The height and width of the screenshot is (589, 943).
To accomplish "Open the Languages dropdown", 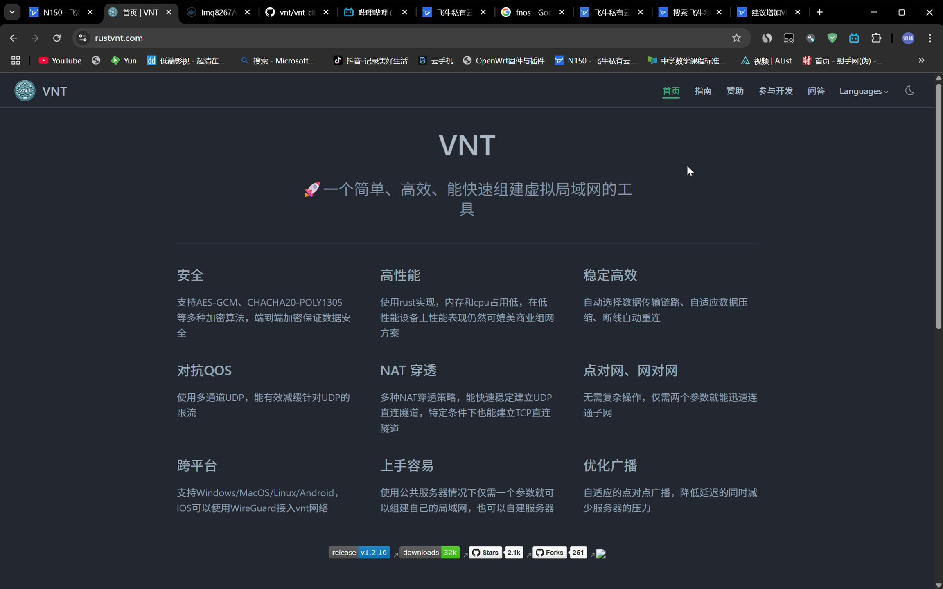I will pyautogui.click(x=864, y=91).
